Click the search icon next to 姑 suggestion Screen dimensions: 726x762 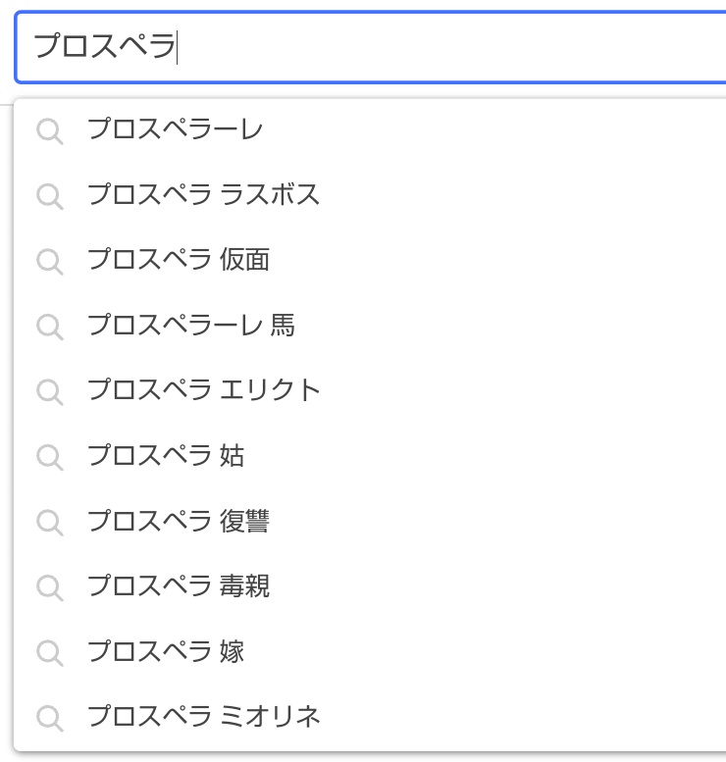click(50, 457)
